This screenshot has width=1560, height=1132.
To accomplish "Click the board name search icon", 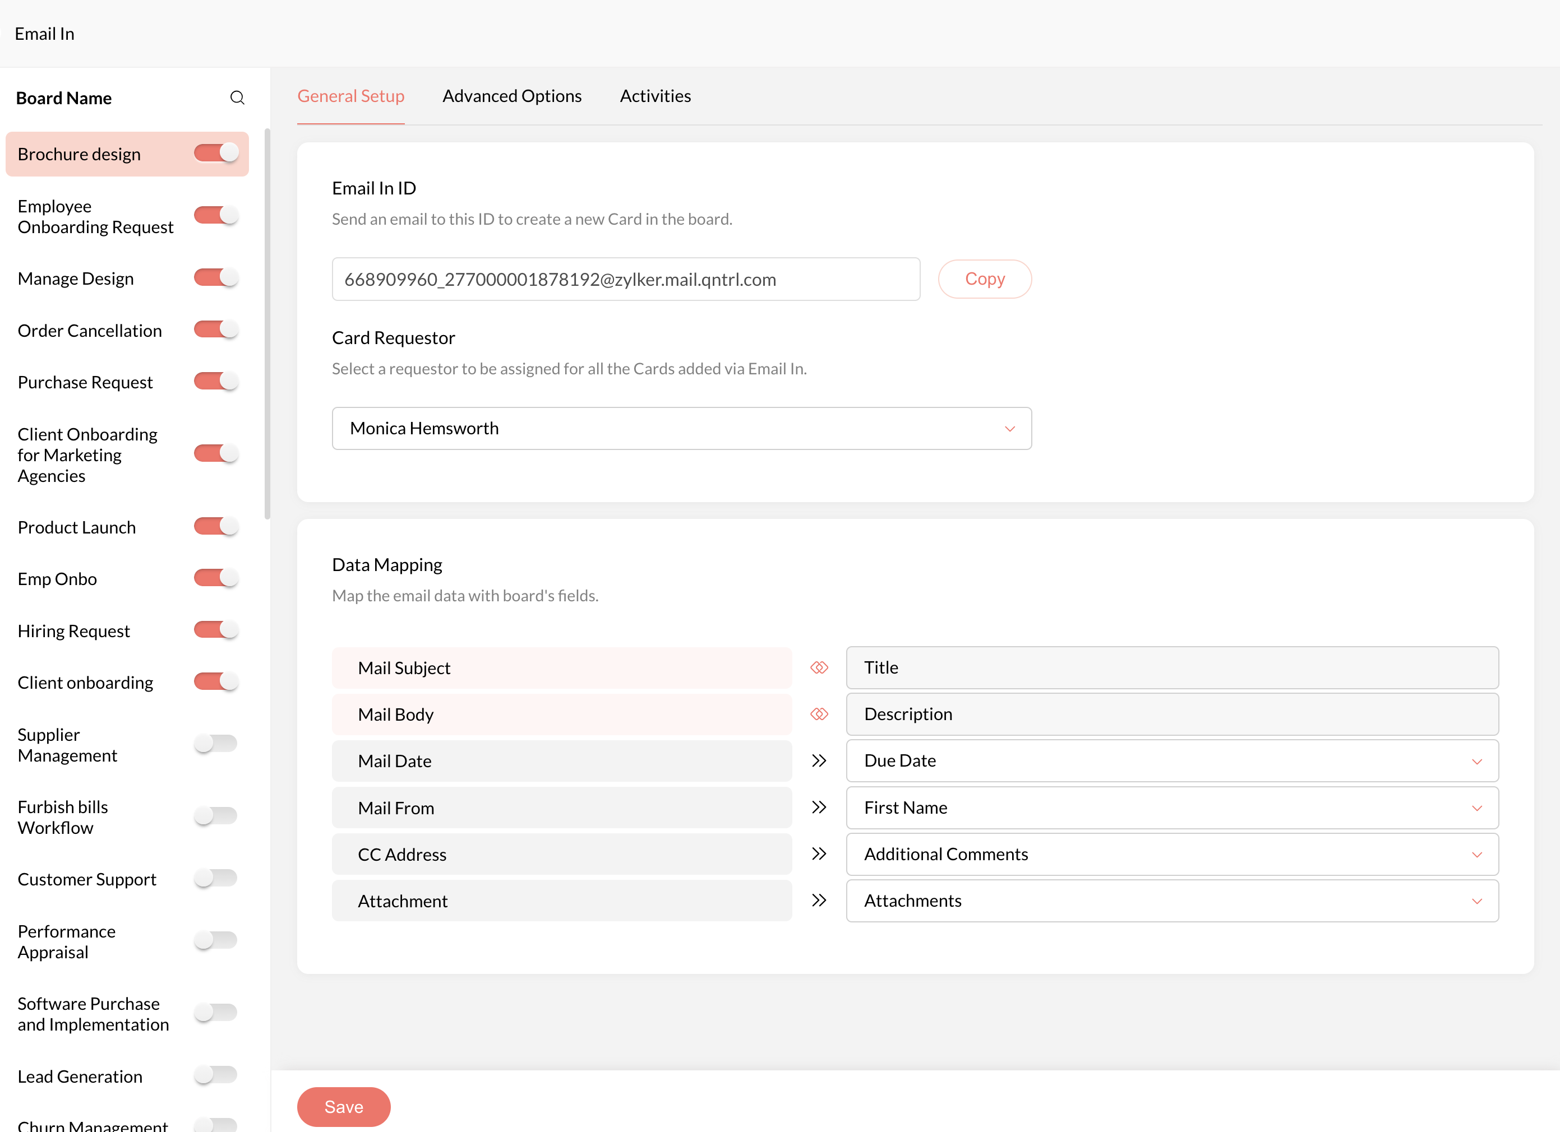I will click(237, 98).
